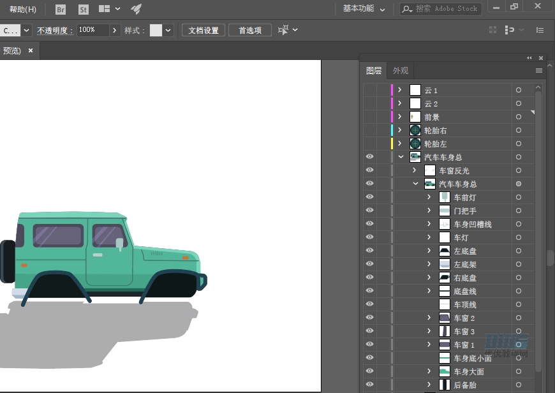Show the 轮胎右 layer visibility box
The image size is (555, 393).
click(369, 130)
